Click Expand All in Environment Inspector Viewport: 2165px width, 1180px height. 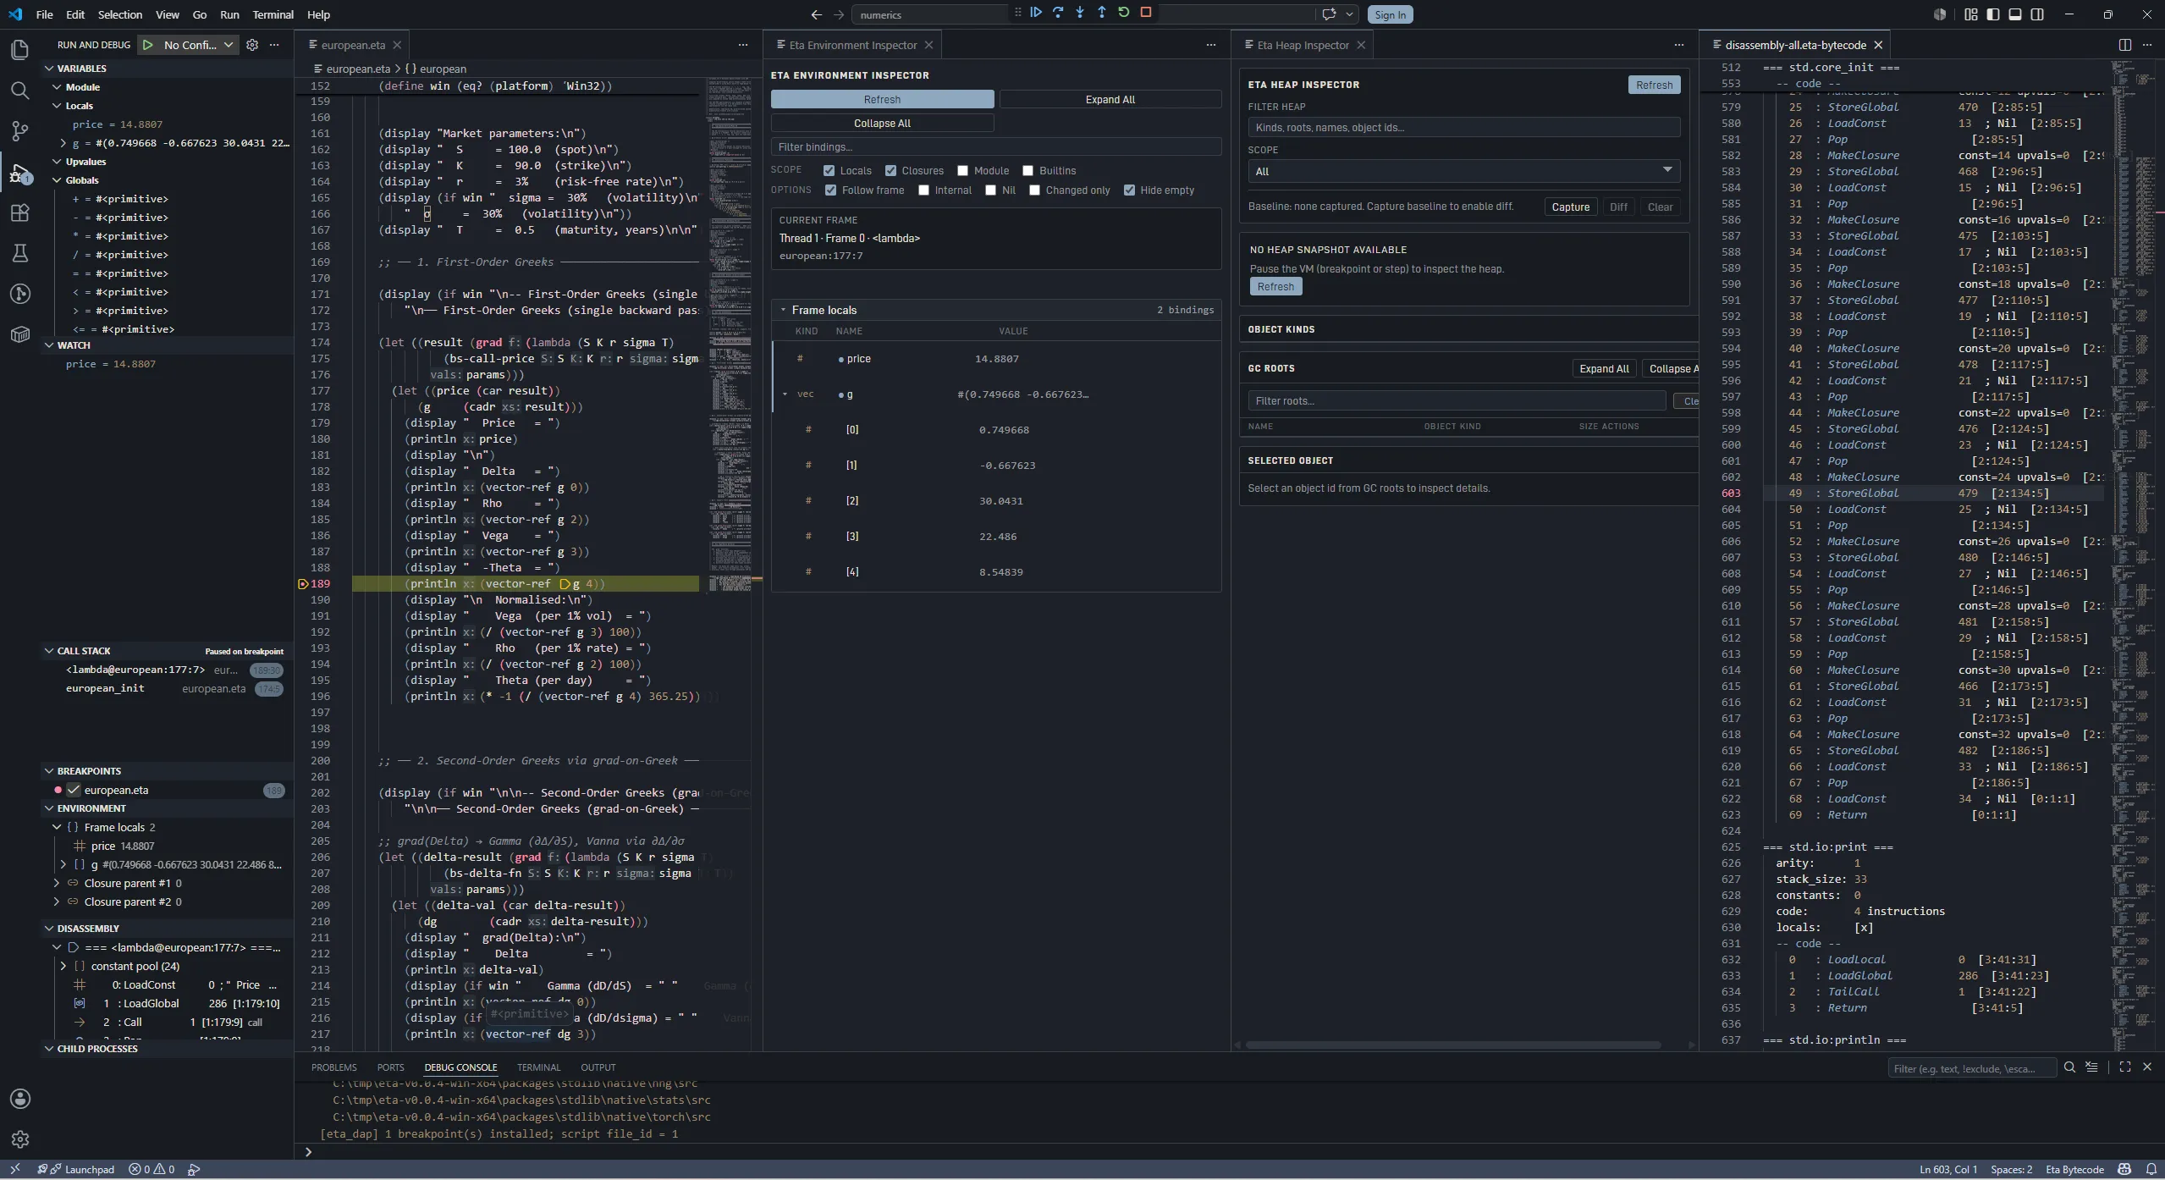tap(1110, 99)
